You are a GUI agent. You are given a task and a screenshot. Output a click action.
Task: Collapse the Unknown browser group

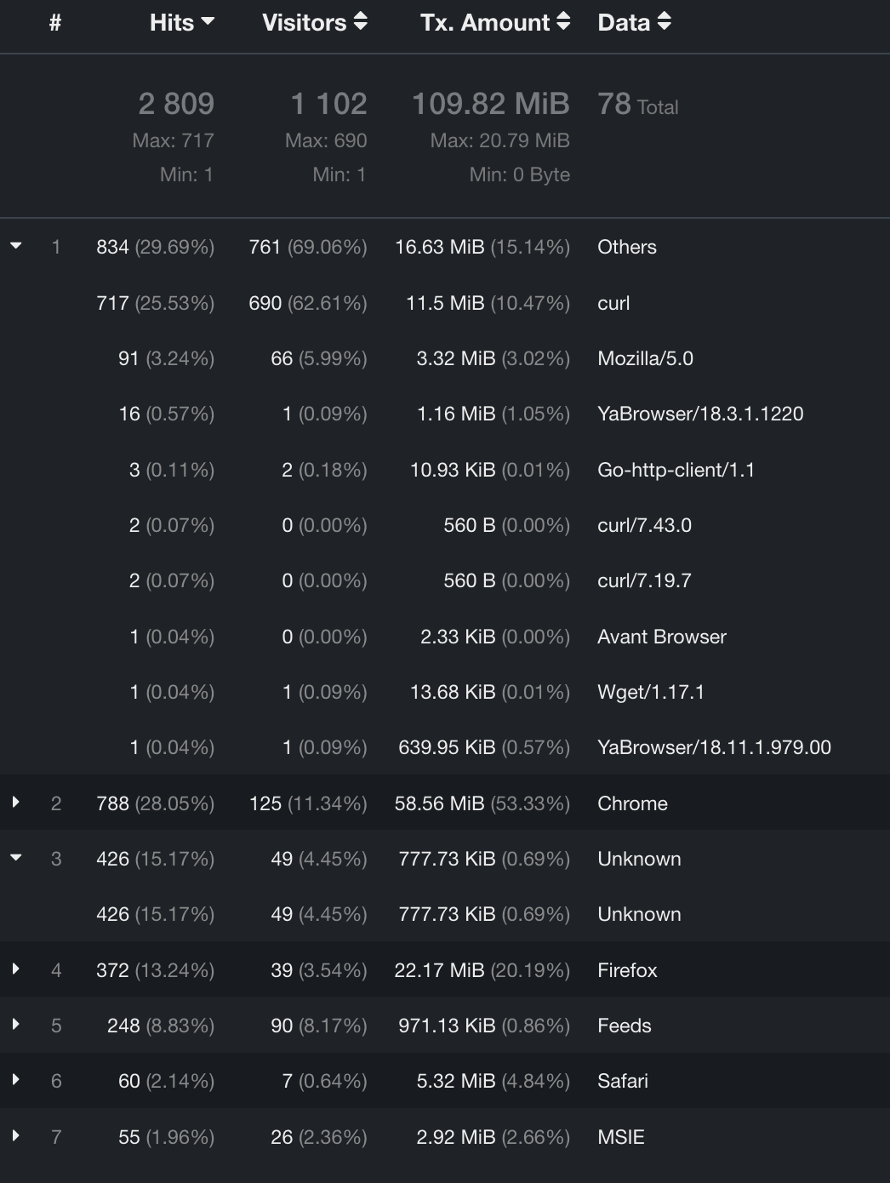[x=16, y=858]
